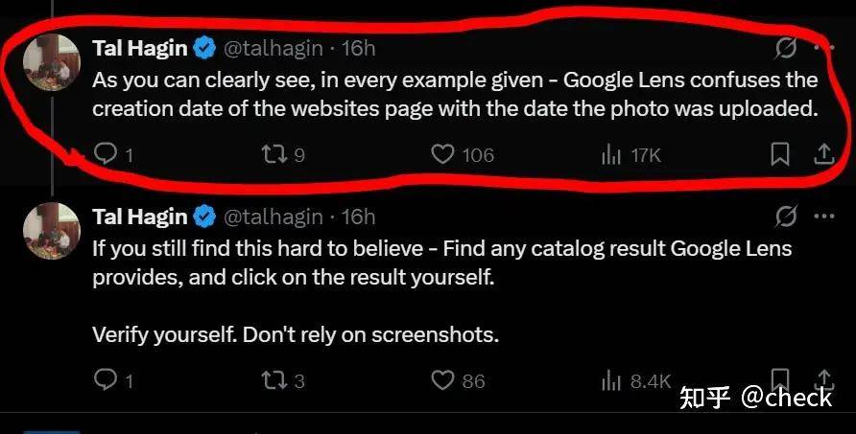View analytics showing 8.4K views
The height and width of the screenshot is (434, 856).
point(611,381)
